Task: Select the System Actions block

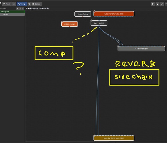Action: click(83, 14)
